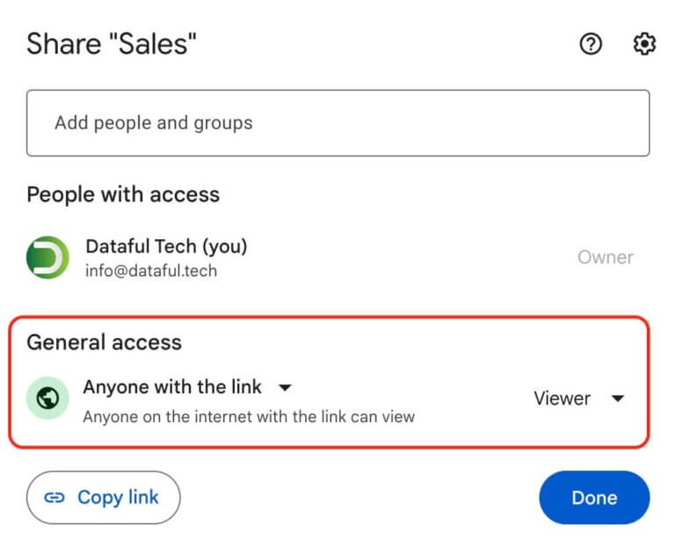
Task: Click the info@dataful.tech email address
Action: (x=151, y=271)
